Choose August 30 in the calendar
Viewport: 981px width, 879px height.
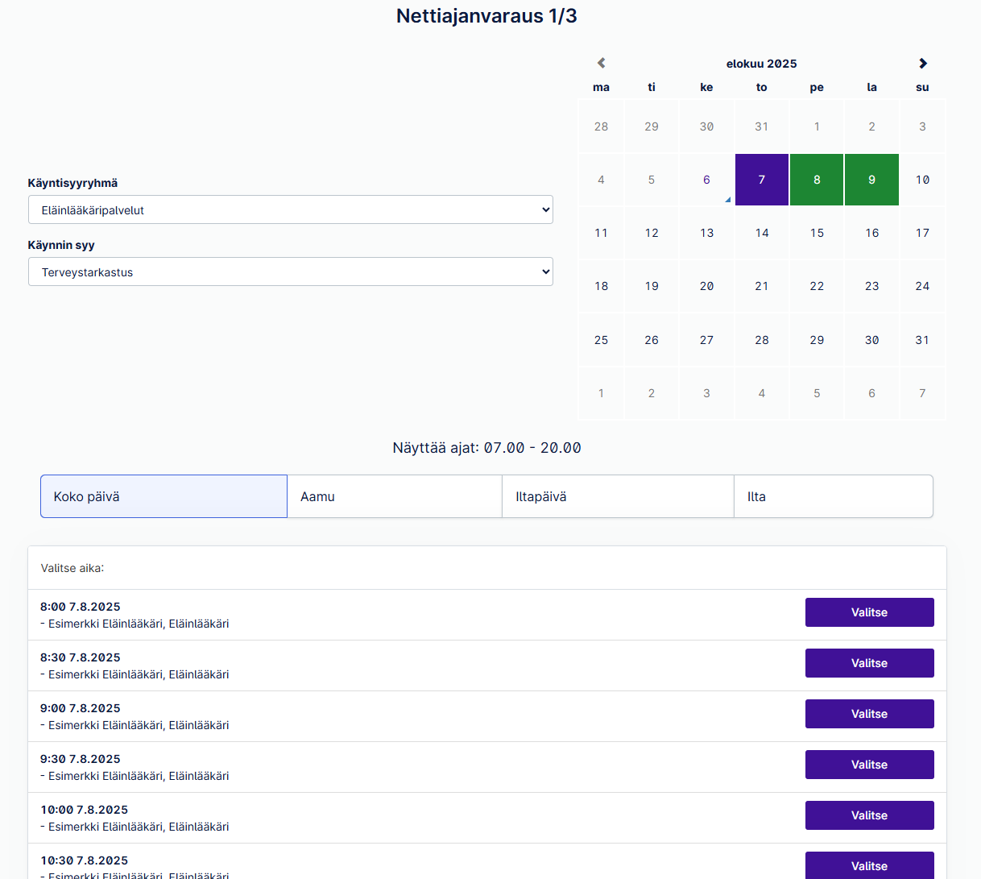(871, 340)
